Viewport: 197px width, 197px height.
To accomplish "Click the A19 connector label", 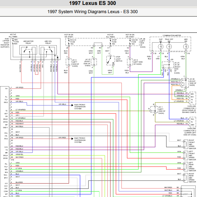I will 12,160.
